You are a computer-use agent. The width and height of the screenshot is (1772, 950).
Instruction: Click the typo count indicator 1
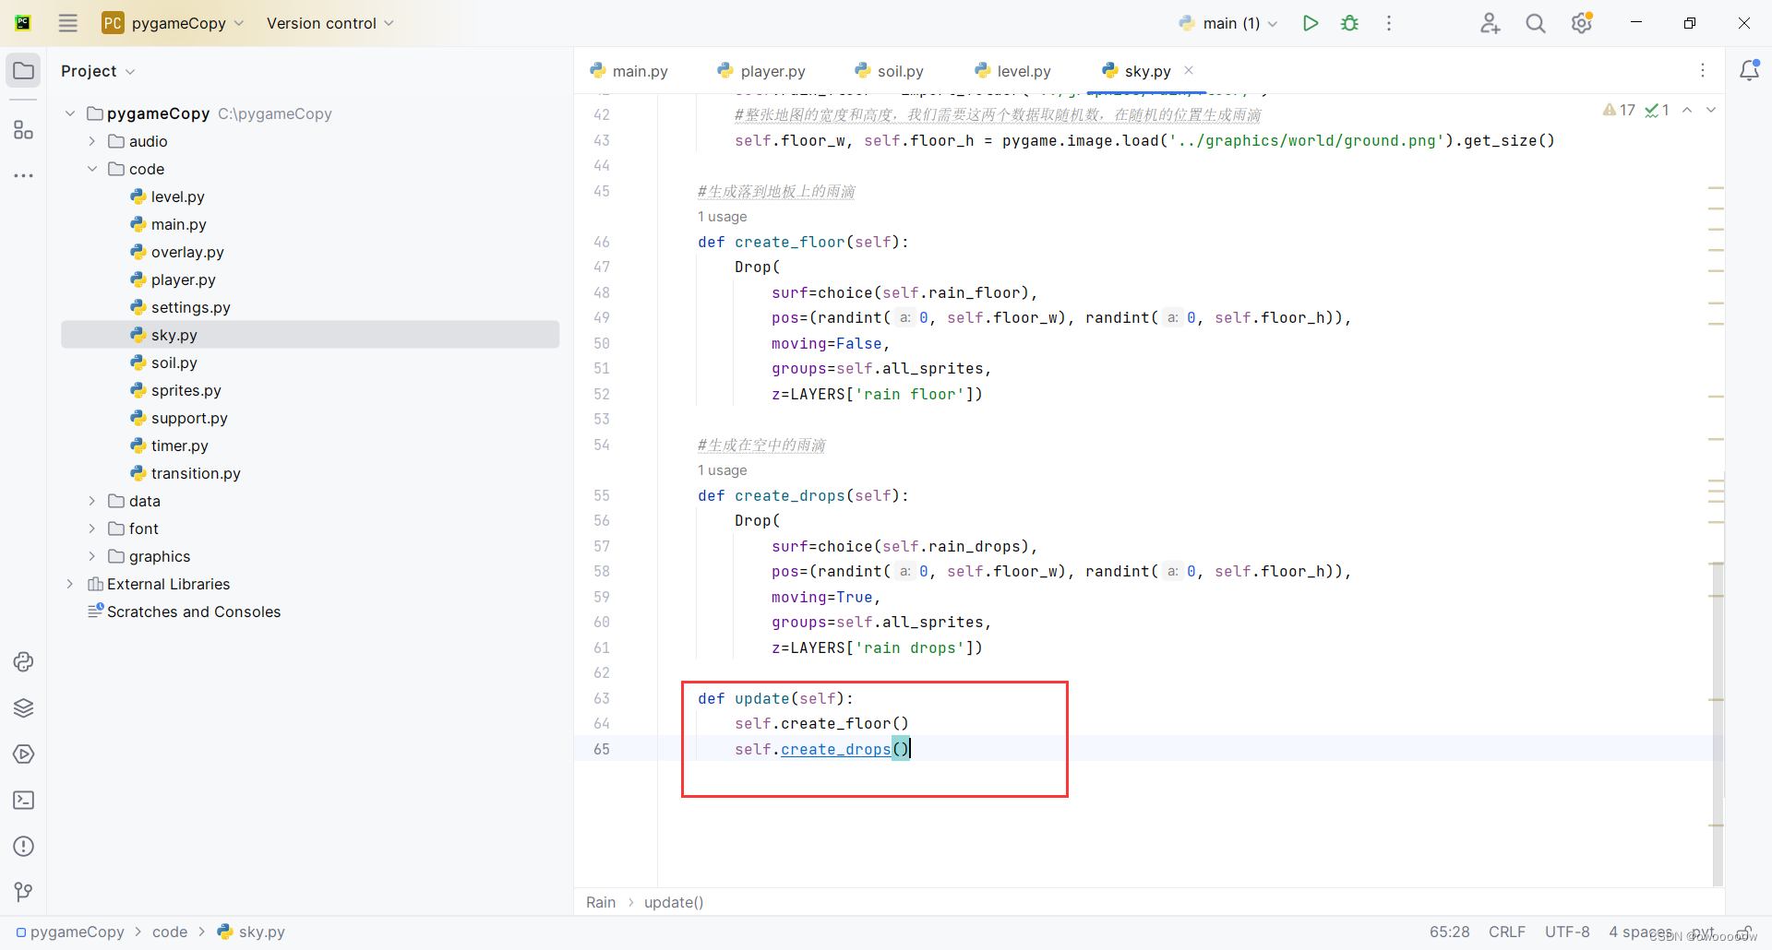coord(1658,110)
